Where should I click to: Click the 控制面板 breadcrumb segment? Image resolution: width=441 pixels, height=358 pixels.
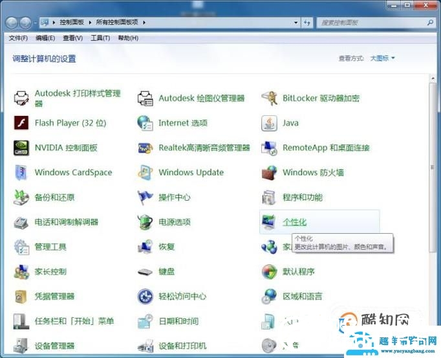(72, 22)
